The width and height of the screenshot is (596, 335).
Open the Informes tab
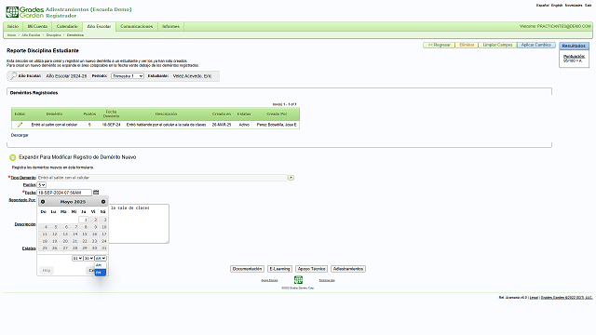170,26
